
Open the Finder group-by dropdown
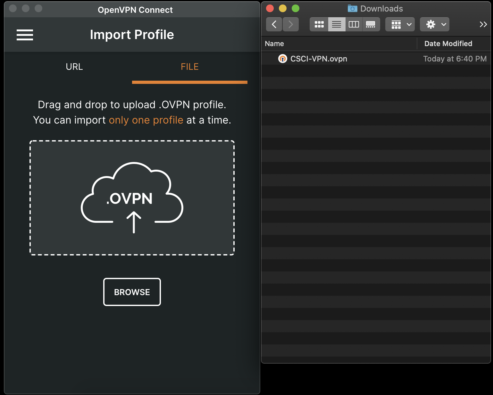400,24
